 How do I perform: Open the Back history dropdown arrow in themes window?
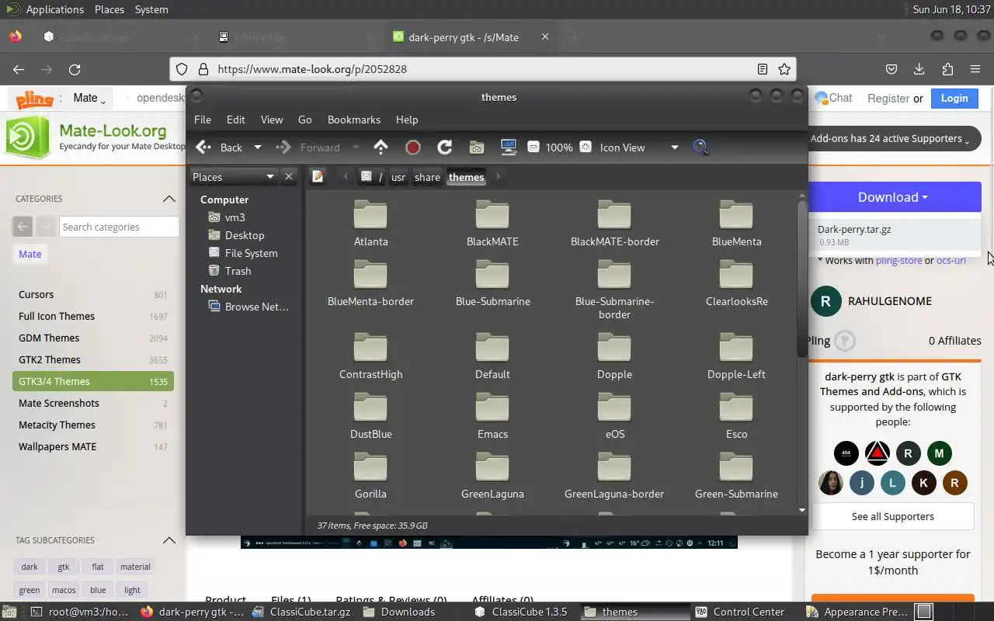coord(258,147)
